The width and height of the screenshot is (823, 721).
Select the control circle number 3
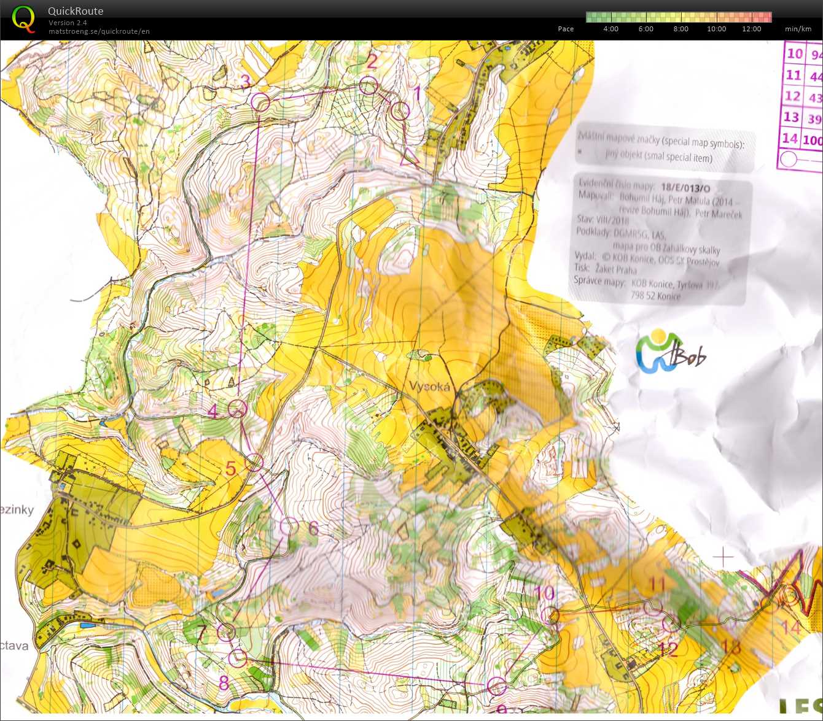click(x=261, y=102)
